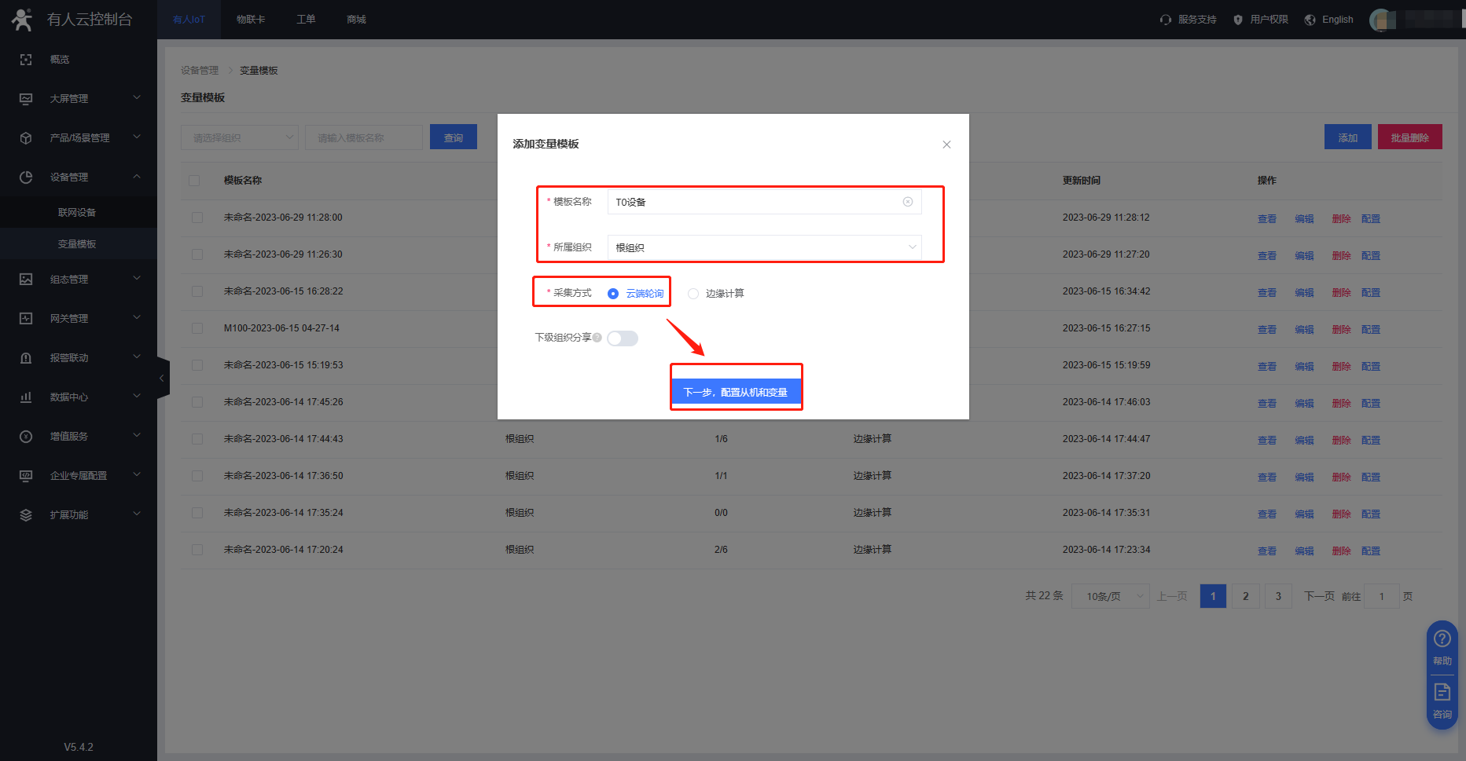Close the add variable template dialog
The height and width of the screenshot is (761, 1466).
point(946,145)
